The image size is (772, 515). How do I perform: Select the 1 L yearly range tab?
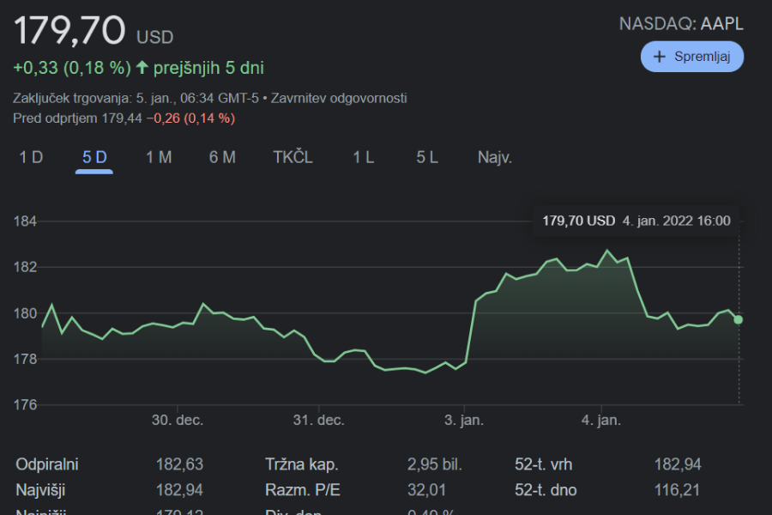tap(364, 157)
